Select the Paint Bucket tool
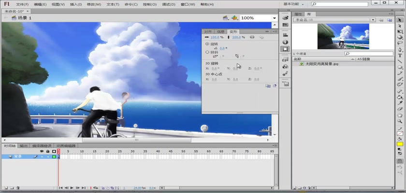 pyautogui.click(x=400, y=97)
